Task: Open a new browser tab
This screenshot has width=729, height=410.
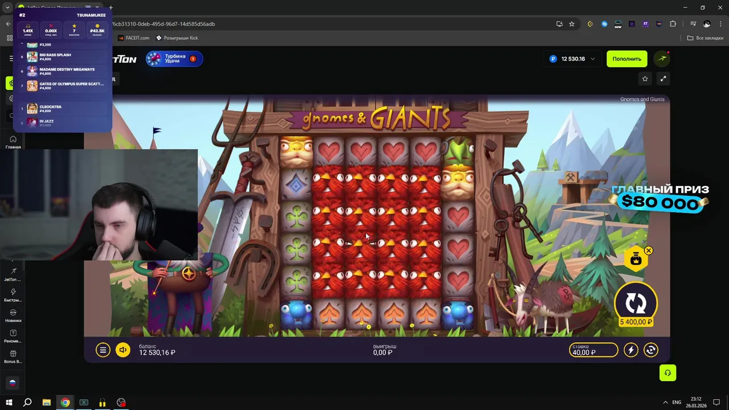Action: (x=110, y=7)
